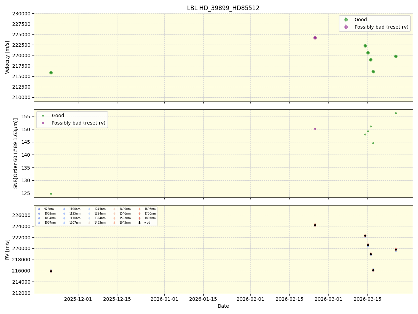
Task: Select black vrad point near 224000 in RV plot
Action: [x=315, y=225]
